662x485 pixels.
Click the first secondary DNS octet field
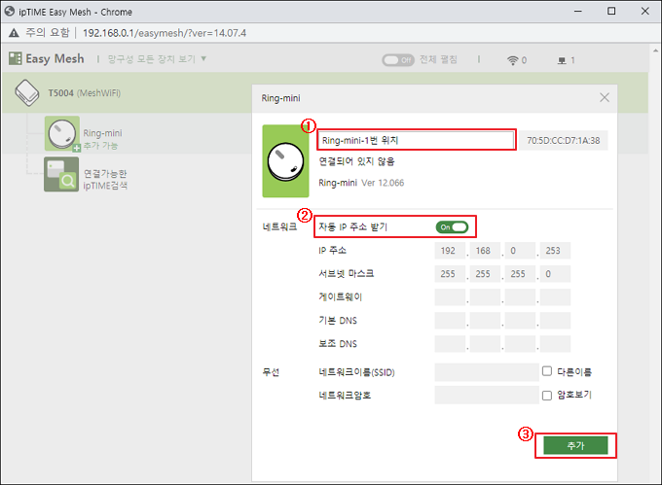(x=450, y=344)
